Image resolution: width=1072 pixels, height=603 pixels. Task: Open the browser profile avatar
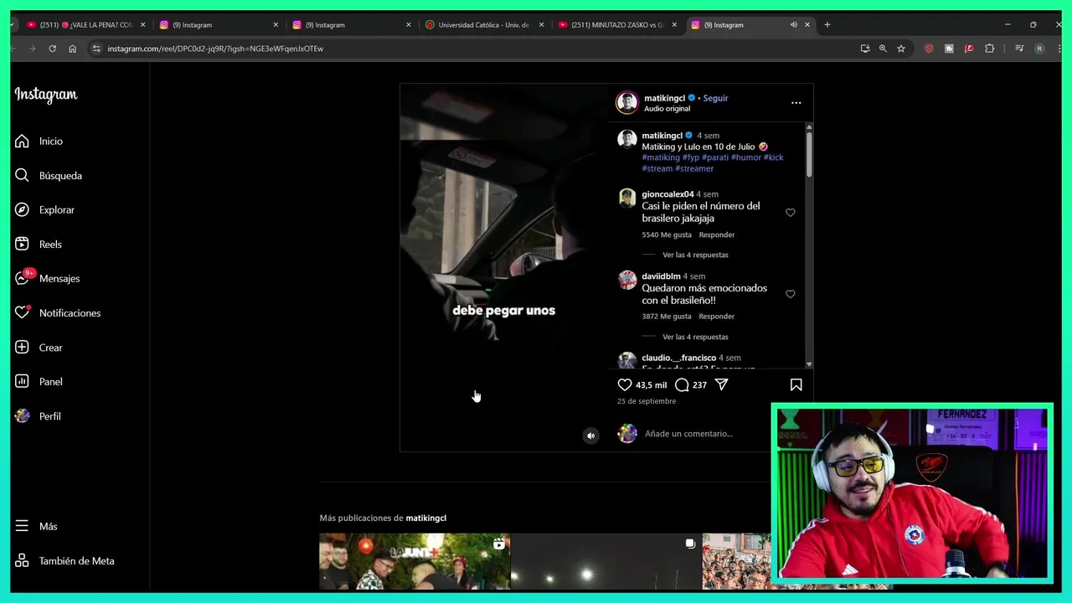tap(1039, 49)
